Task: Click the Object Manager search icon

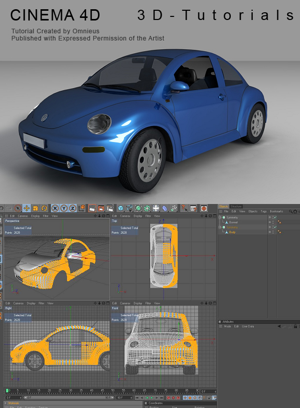Action: tap(291, 211)
